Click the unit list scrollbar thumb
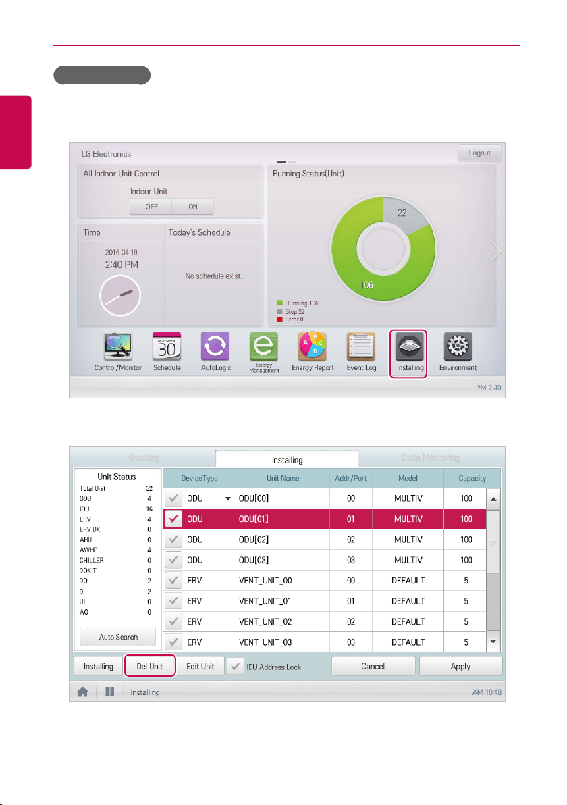The image size is (567, 805). [493, 542]
